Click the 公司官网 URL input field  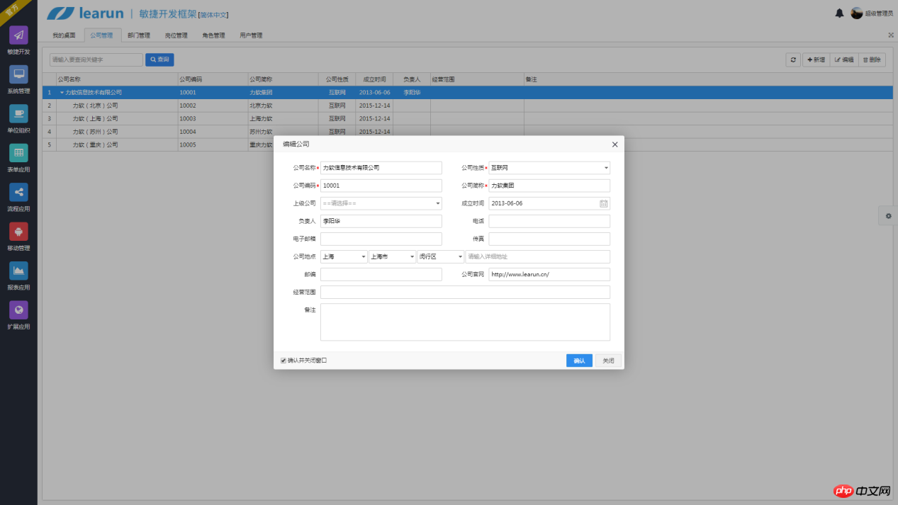549,274
